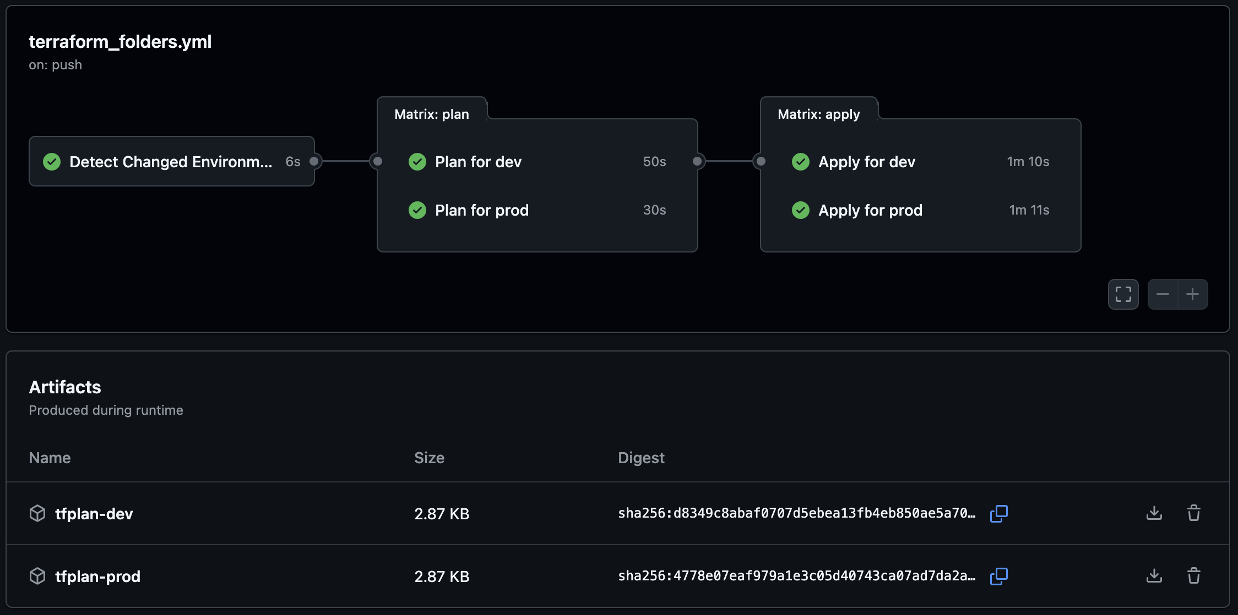Delete the tfplan-dev artifact

(1193, 513)
